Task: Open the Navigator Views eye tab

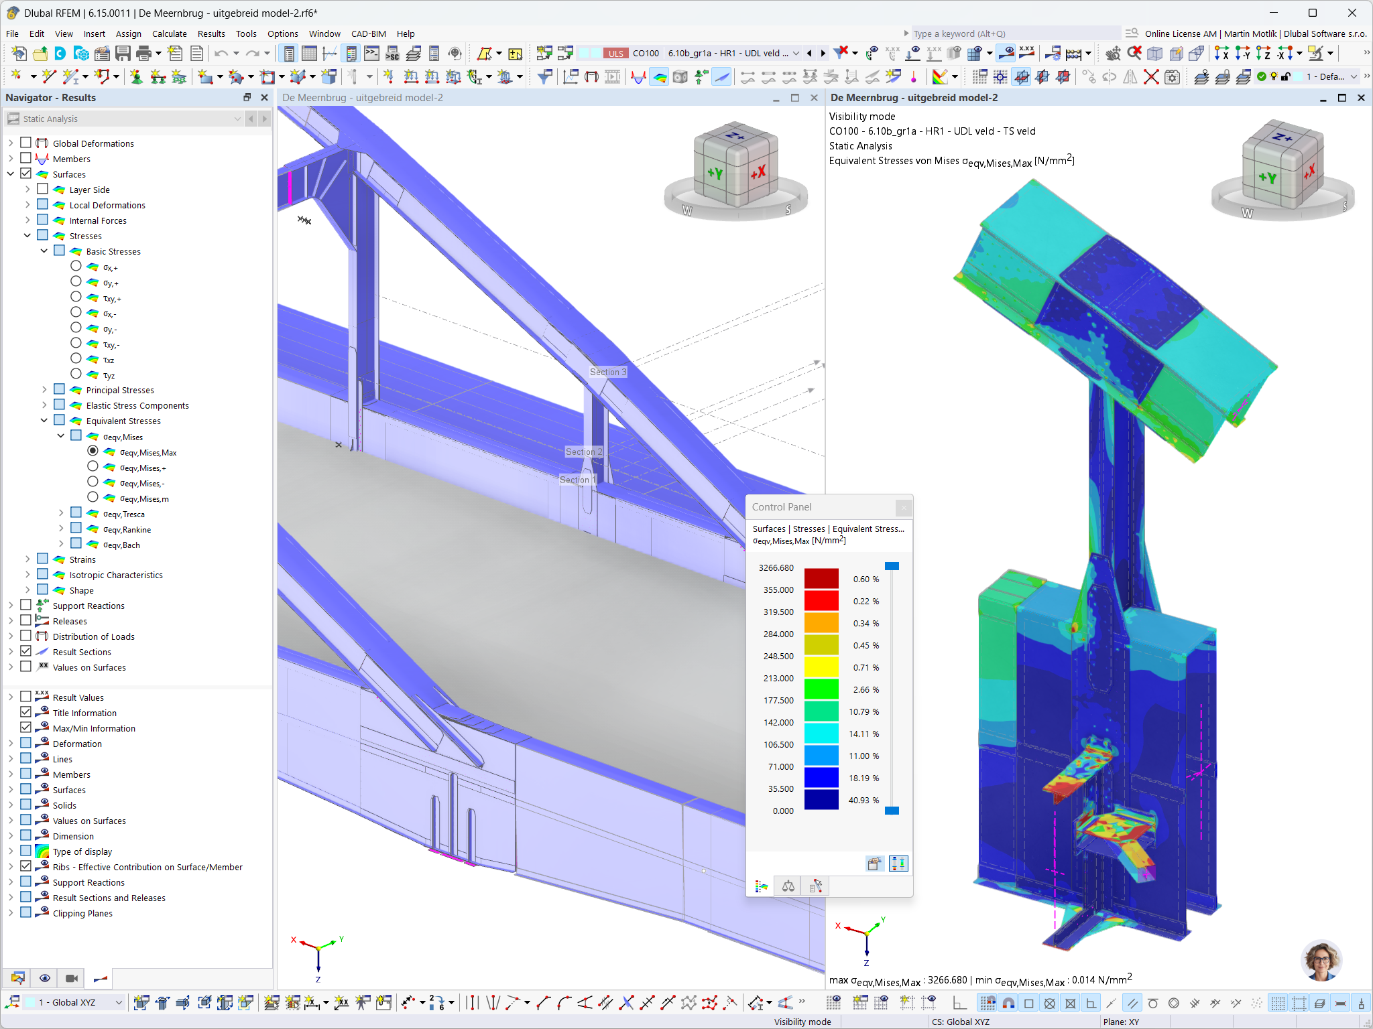Action: tap(45, 978)
